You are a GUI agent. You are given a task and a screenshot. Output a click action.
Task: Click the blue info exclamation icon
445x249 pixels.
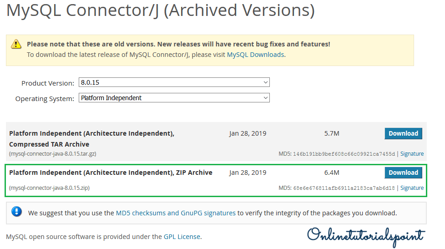(x=17, y=212)
